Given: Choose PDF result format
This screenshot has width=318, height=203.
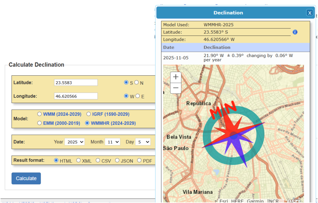Looking at the screenshot, I should 139,160.
